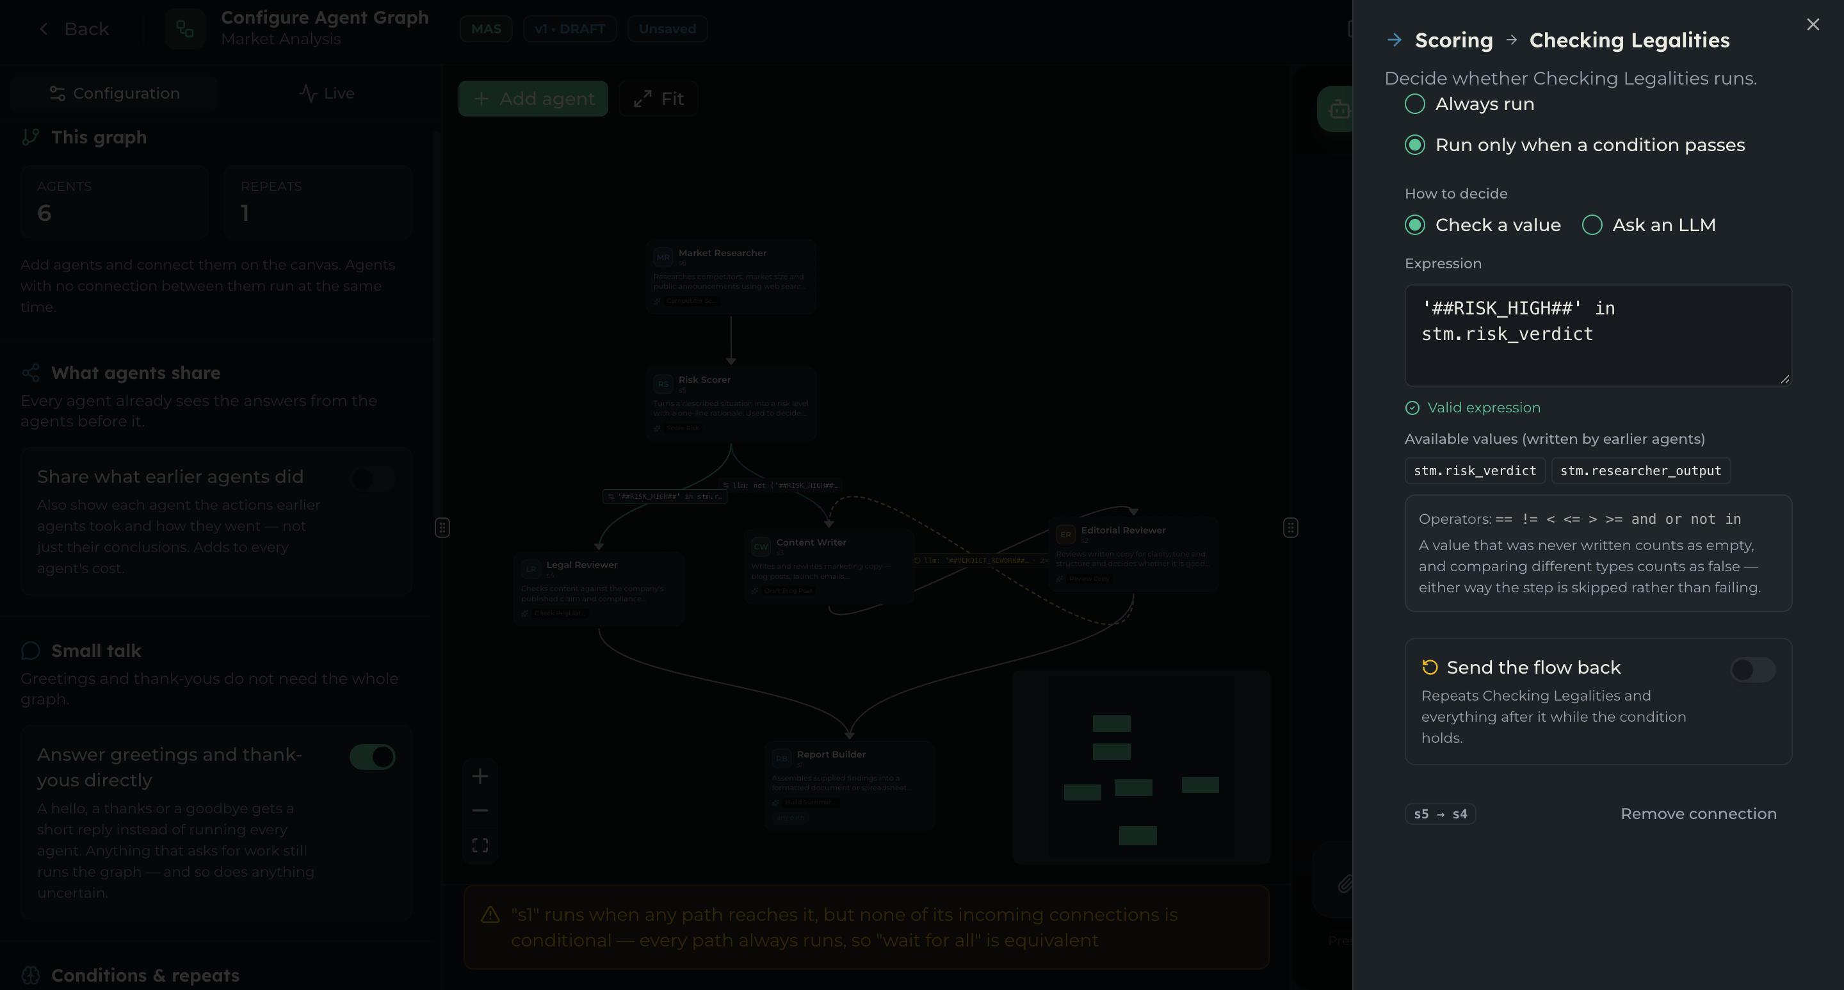Select the Market Researcher node
Screen dimensions: 1844x990
coord(731,276)
